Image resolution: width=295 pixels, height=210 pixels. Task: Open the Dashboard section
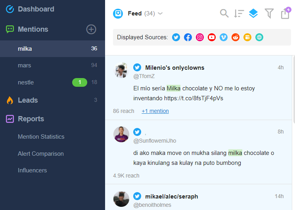coord(36,9)
